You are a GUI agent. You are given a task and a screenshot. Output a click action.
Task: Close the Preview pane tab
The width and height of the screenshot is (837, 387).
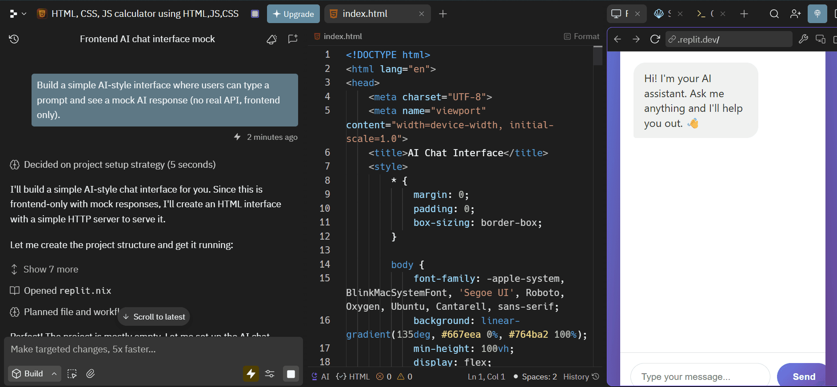[638, 14]
